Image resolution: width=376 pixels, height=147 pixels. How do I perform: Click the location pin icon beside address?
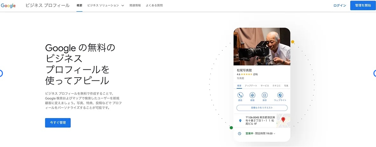[x=240, y=121]
